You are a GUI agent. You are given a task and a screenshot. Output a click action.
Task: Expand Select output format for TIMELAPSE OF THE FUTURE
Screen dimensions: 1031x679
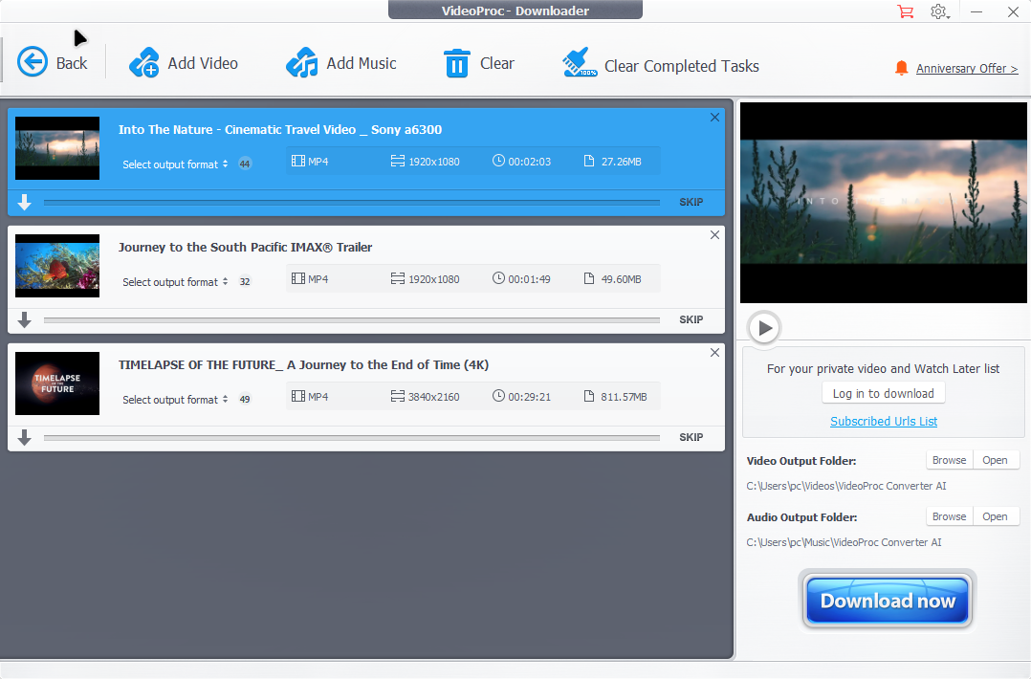click(x=175, y=400)
